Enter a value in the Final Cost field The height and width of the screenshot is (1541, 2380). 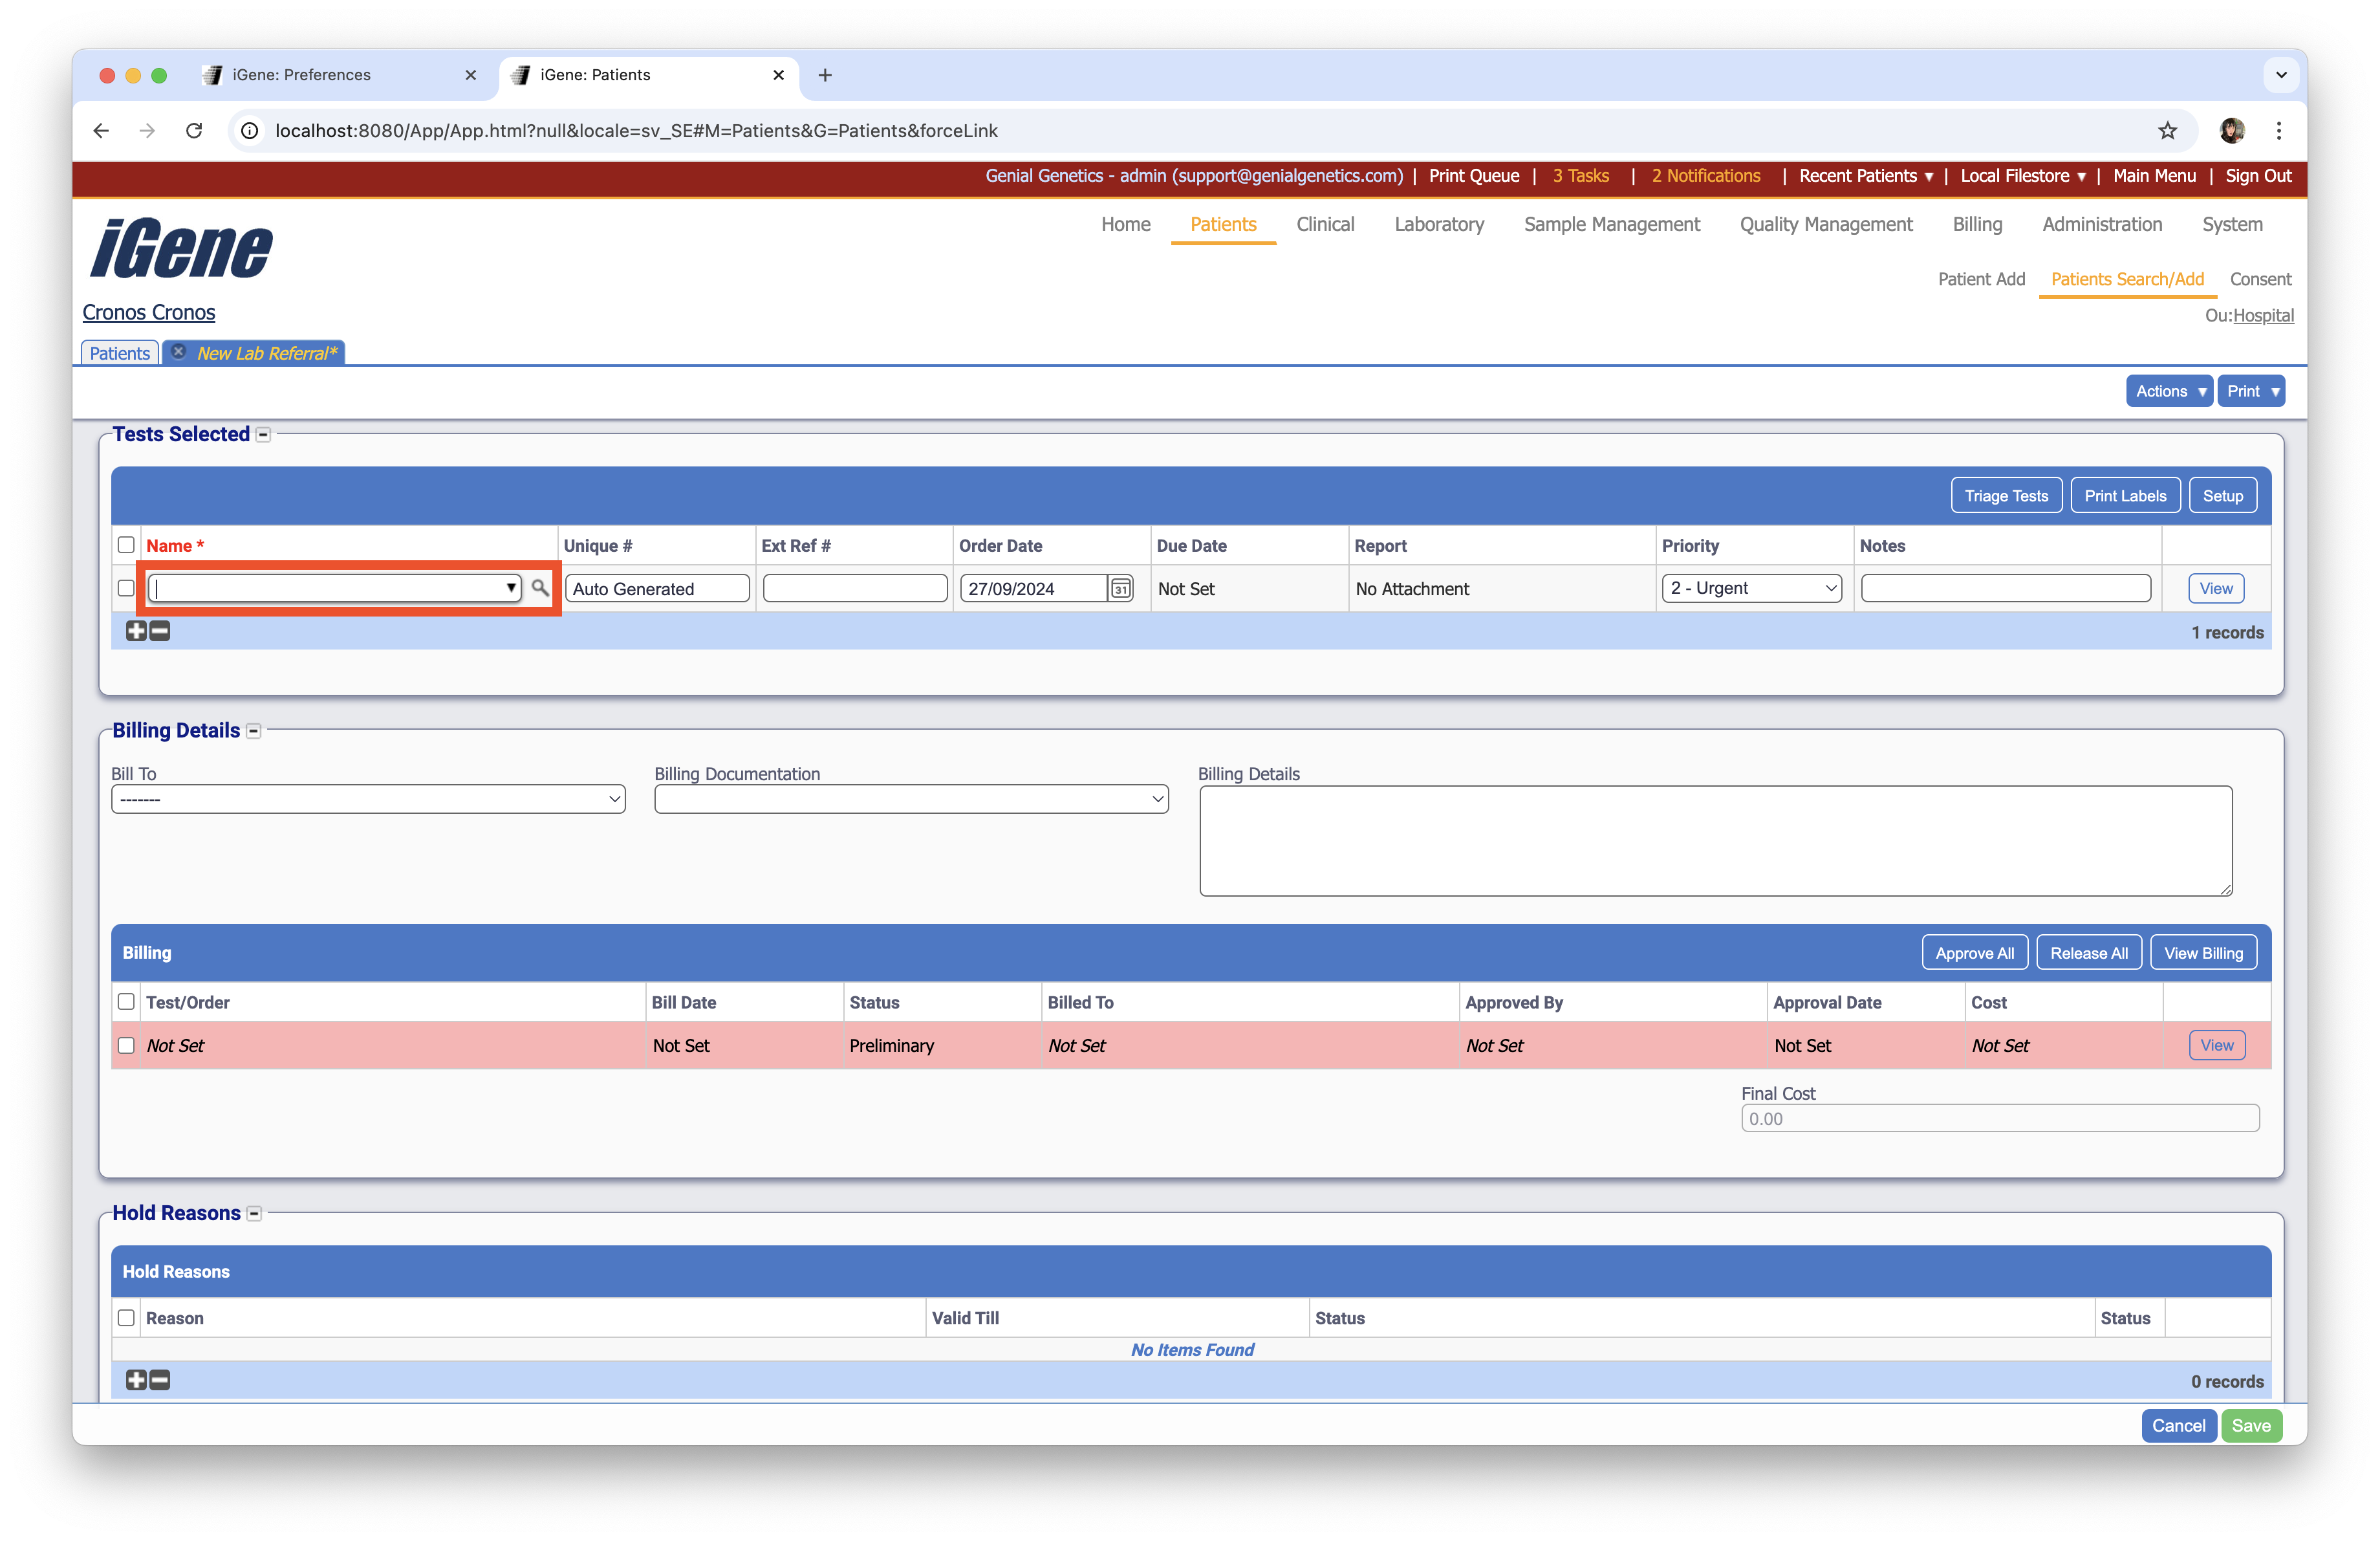pos(1998,1118)
